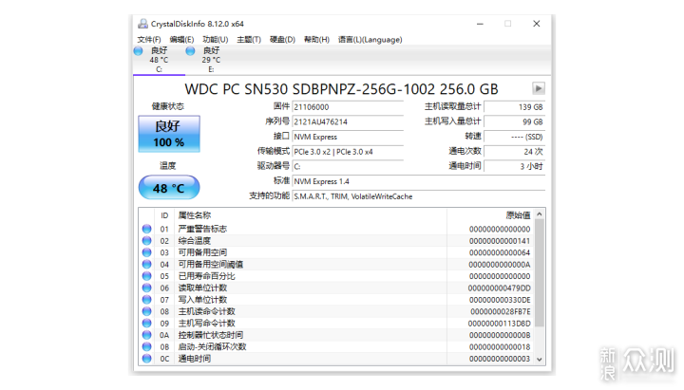Open the 编辑(E) menu
The width and height of the screenshot is (684, 390).
click(181, 40)
